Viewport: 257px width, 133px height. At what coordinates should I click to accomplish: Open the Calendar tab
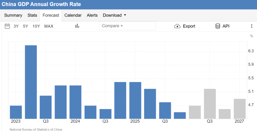click(73, 15)
